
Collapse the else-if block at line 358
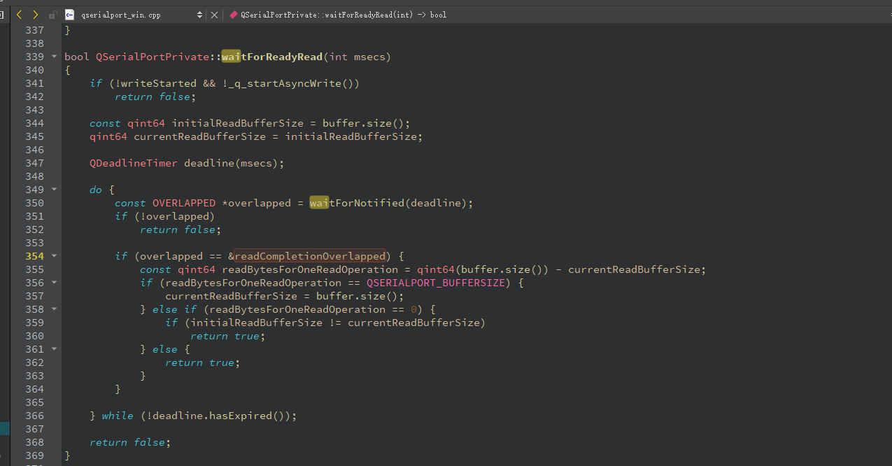(54, 309)
